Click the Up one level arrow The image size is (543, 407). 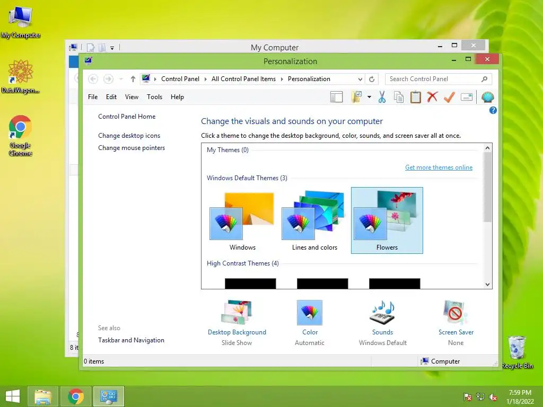click(133, 79)
